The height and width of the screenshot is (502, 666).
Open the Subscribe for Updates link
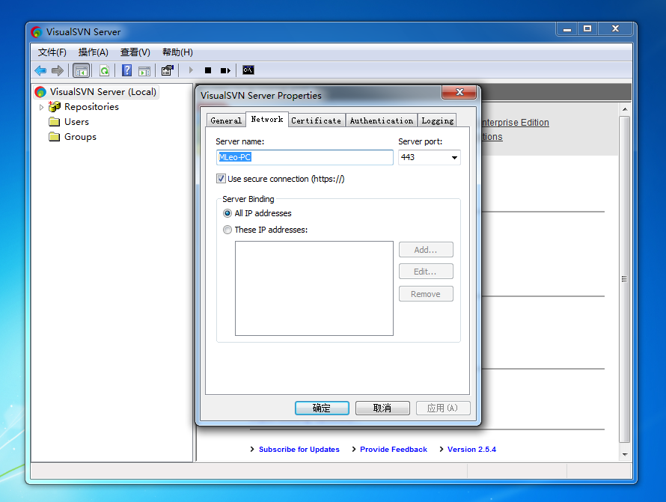tap(299, 450)
